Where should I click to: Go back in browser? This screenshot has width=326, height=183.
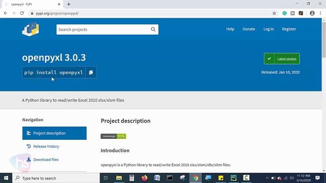pyautogui.click(x=6, y=13)
